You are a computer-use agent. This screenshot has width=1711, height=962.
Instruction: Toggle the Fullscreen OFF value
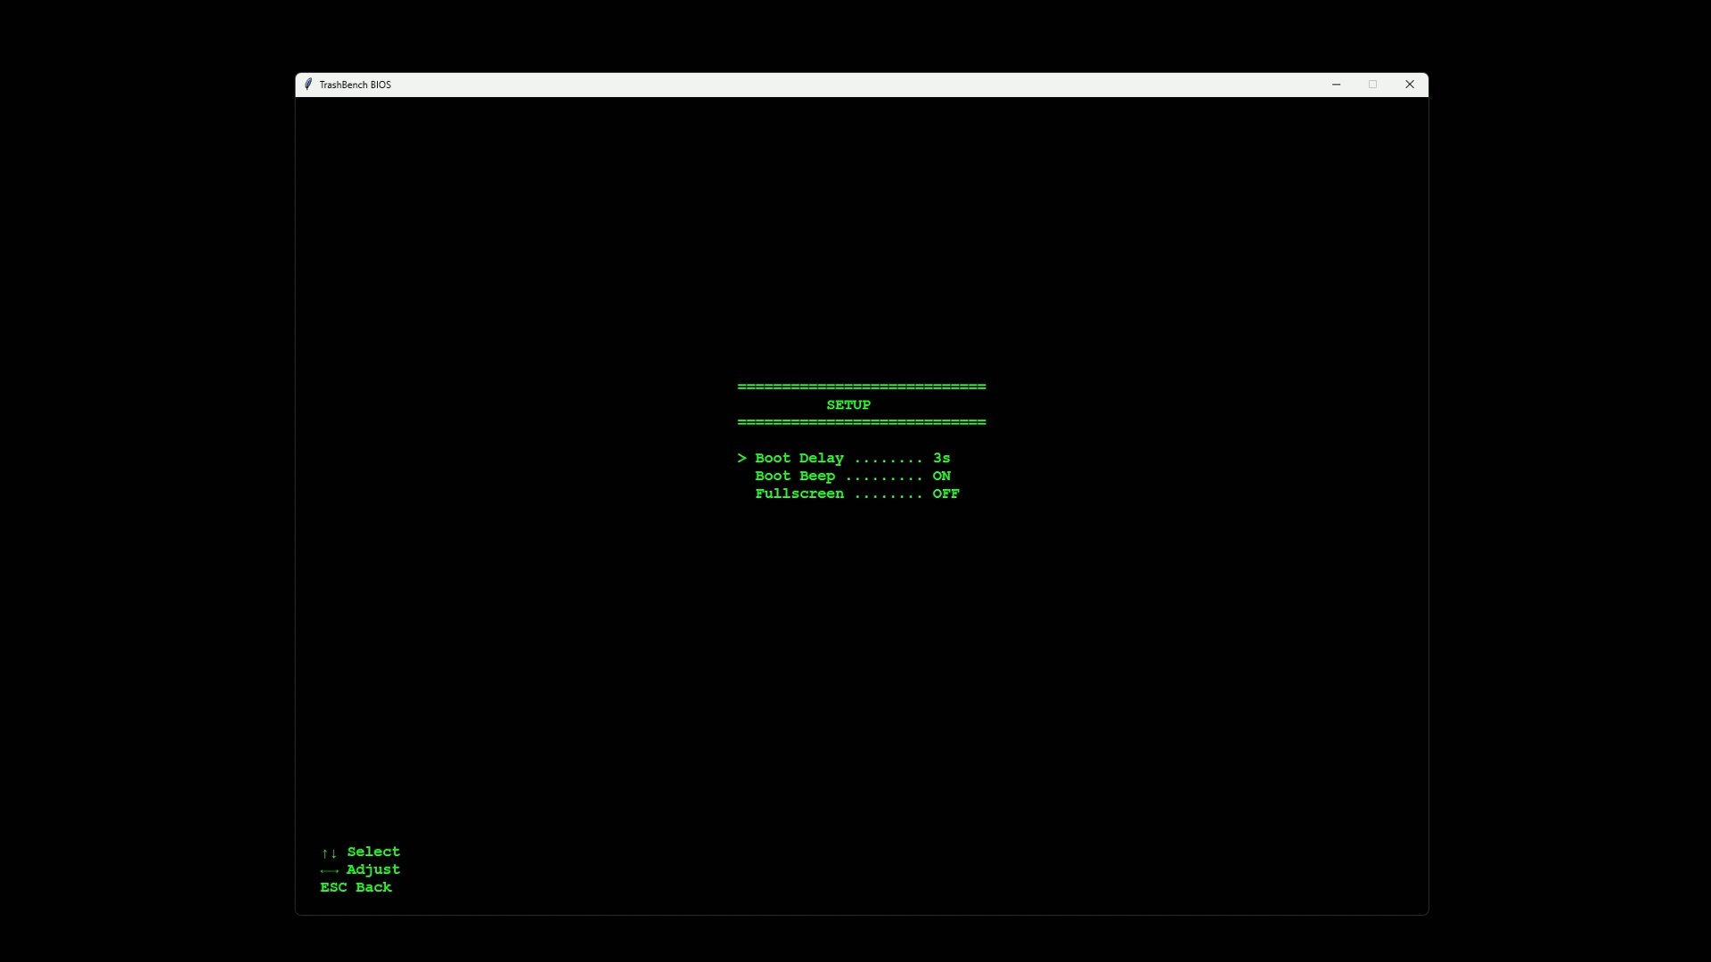tap(946, 493)
